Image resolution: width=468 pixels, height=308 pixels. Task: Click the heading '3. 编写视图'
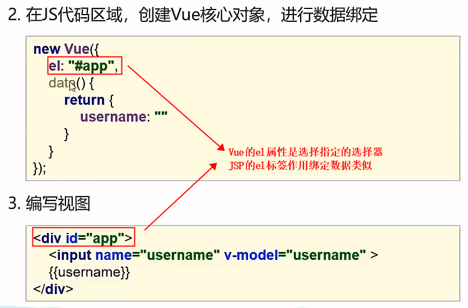(x=49, y=203)
